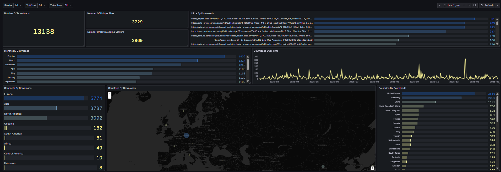The height and width of the screenshot is (172, 501).
Task: Click the Hong Kong SAR China row label
Action: point(390,106)
